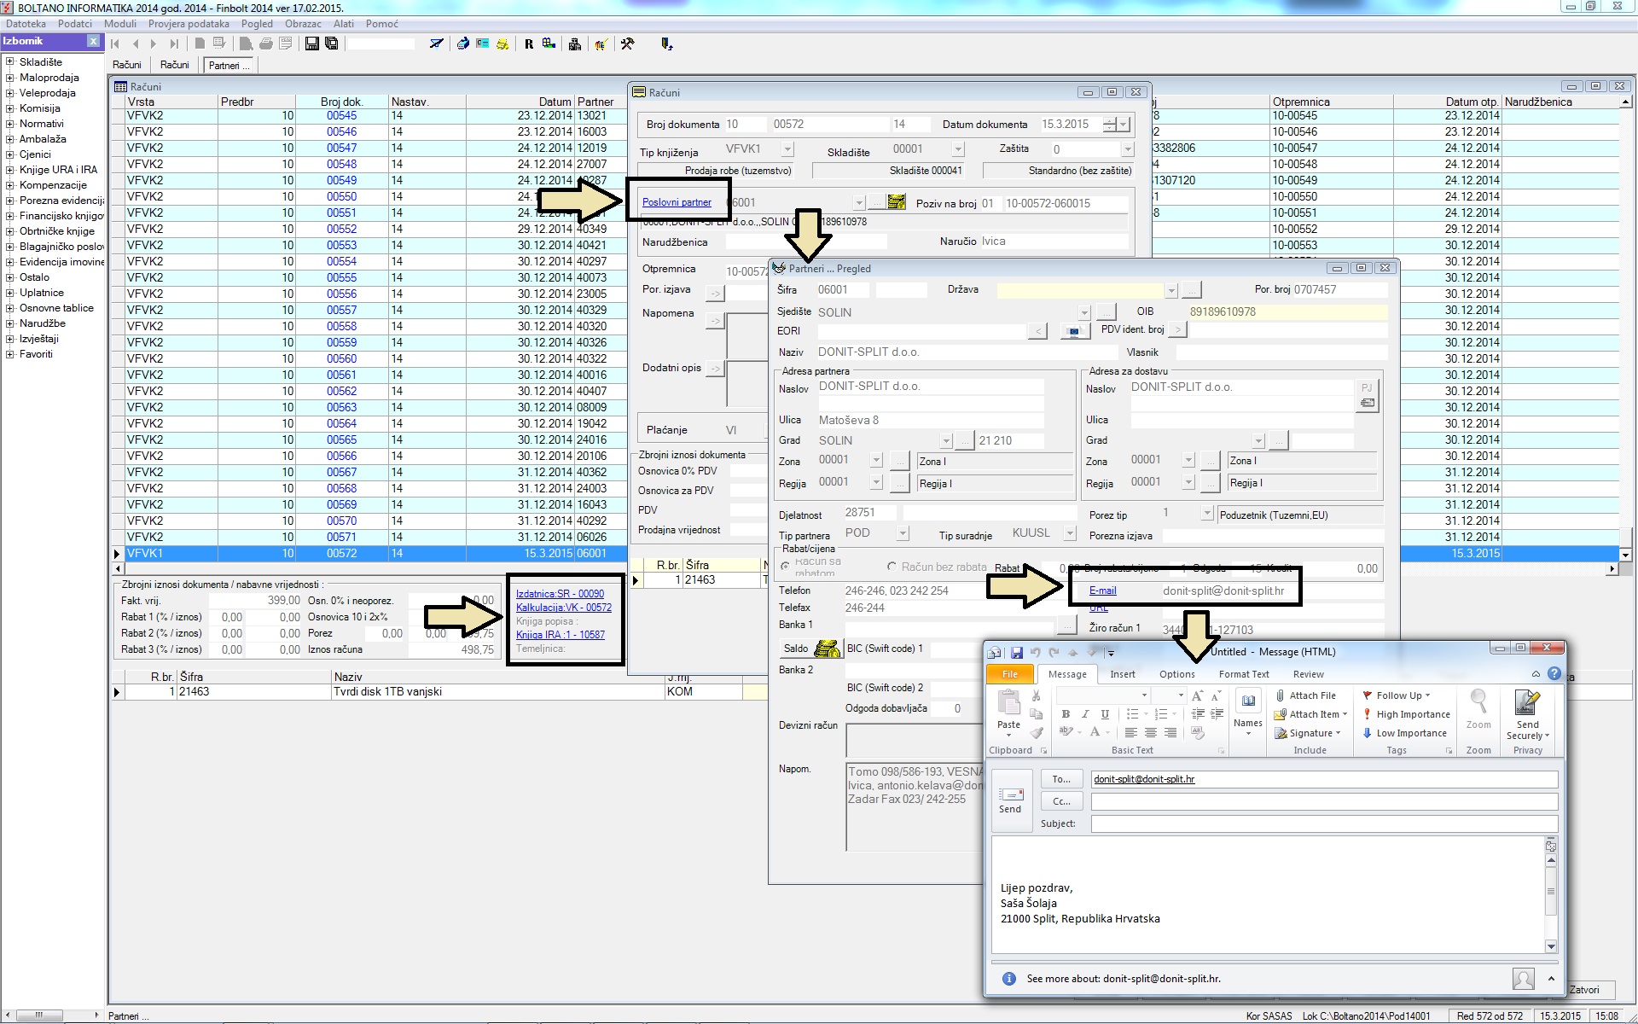
Task: Click the Subject input field
Action: [x=1323, y=823]
